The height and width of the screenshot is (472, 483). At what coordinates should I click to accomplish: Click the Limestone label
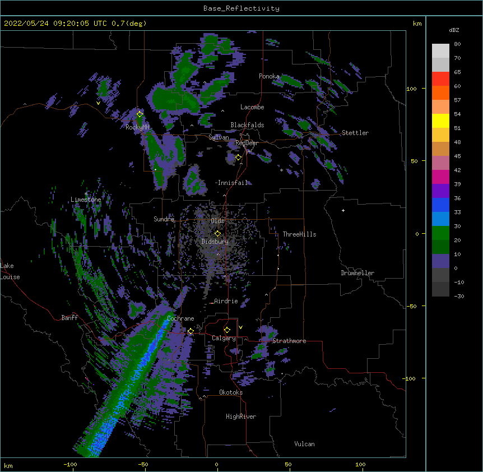click(x=86, y=200)
